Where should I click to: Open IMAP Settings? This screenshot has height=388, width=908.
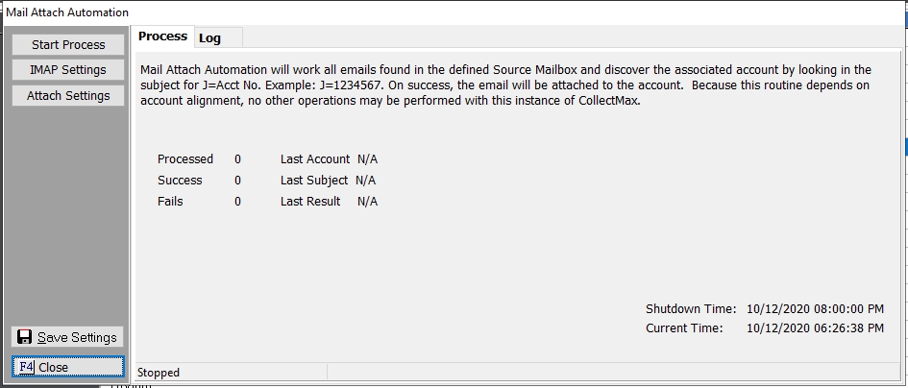tap(68, 70)
